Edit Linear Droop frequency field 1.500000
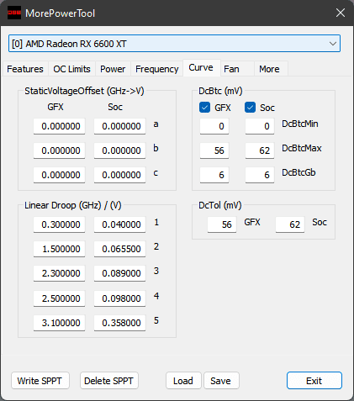This screenshot has width=354, height=401. coord(59,249)
